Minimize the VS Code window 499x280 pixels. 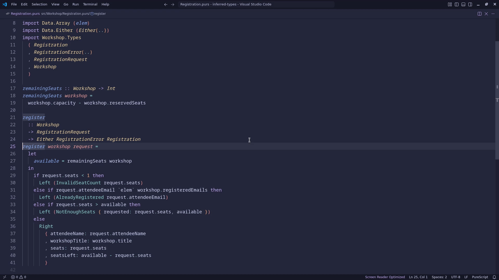tap(478, 4)
